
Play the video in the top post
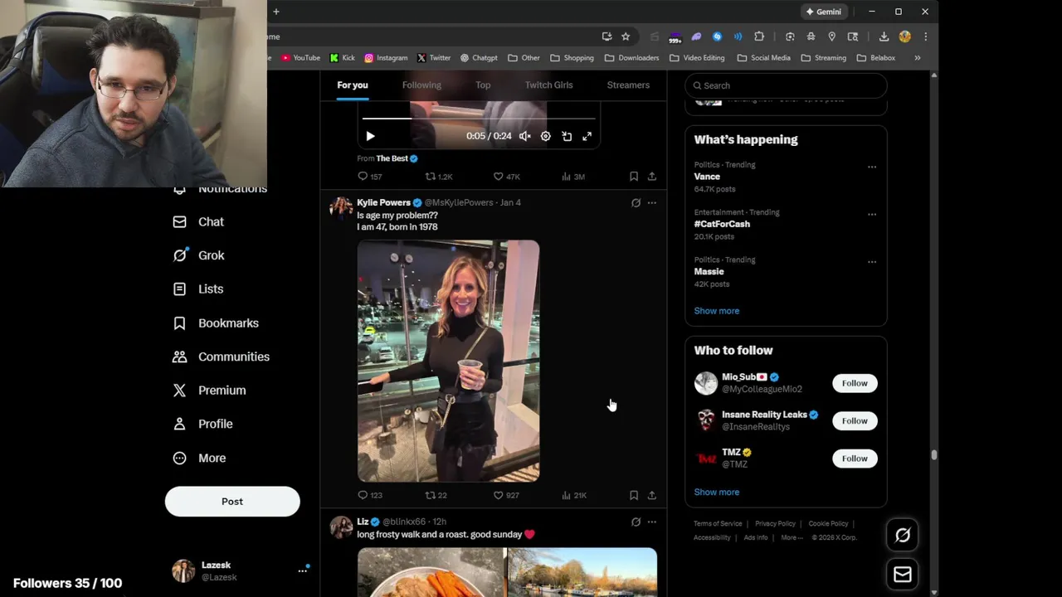click(370, 136)
